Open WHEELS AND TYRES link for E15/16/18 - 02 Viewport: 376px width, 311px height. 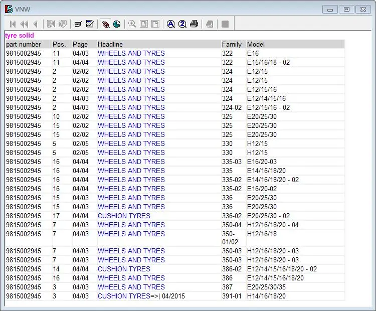tap(131, 62)
